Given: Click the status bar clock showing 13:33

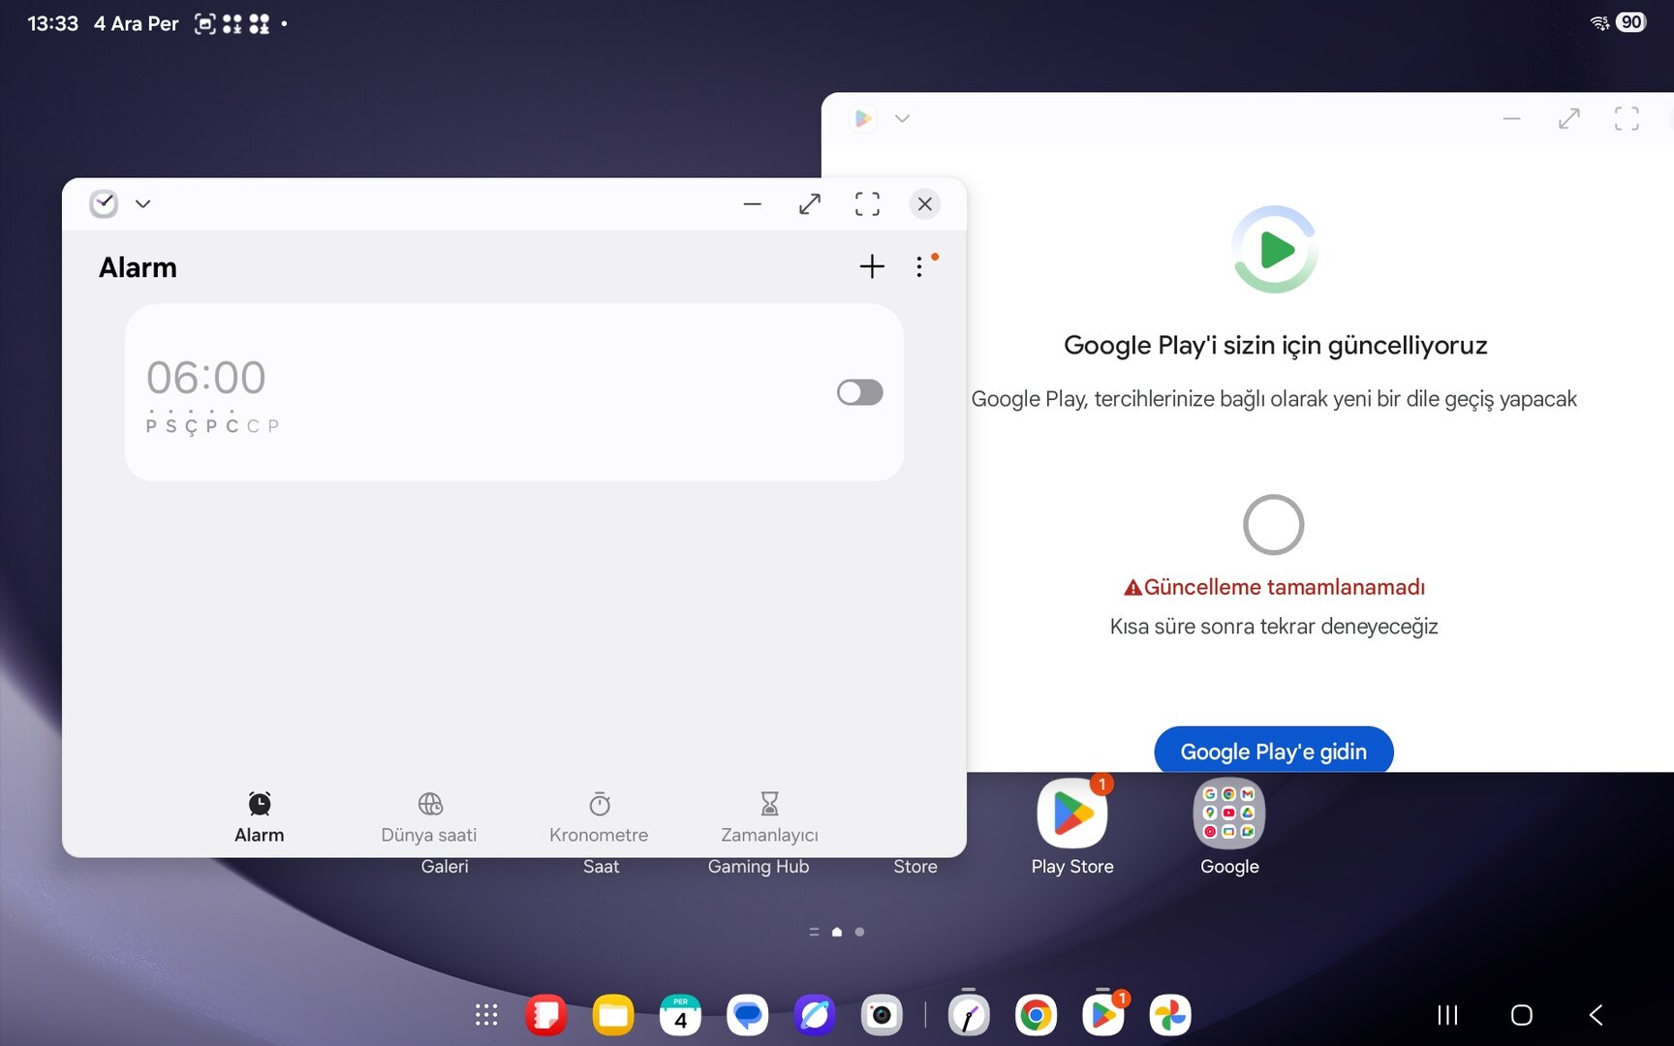Looking at the screenshot, I should (x=52, y=23).
